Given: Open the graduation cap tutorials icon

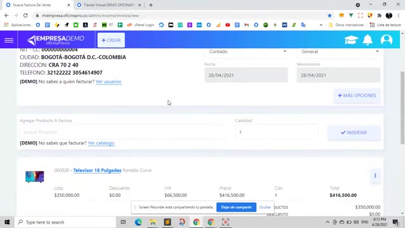Looking at the screenshot, I should (351, 40).
